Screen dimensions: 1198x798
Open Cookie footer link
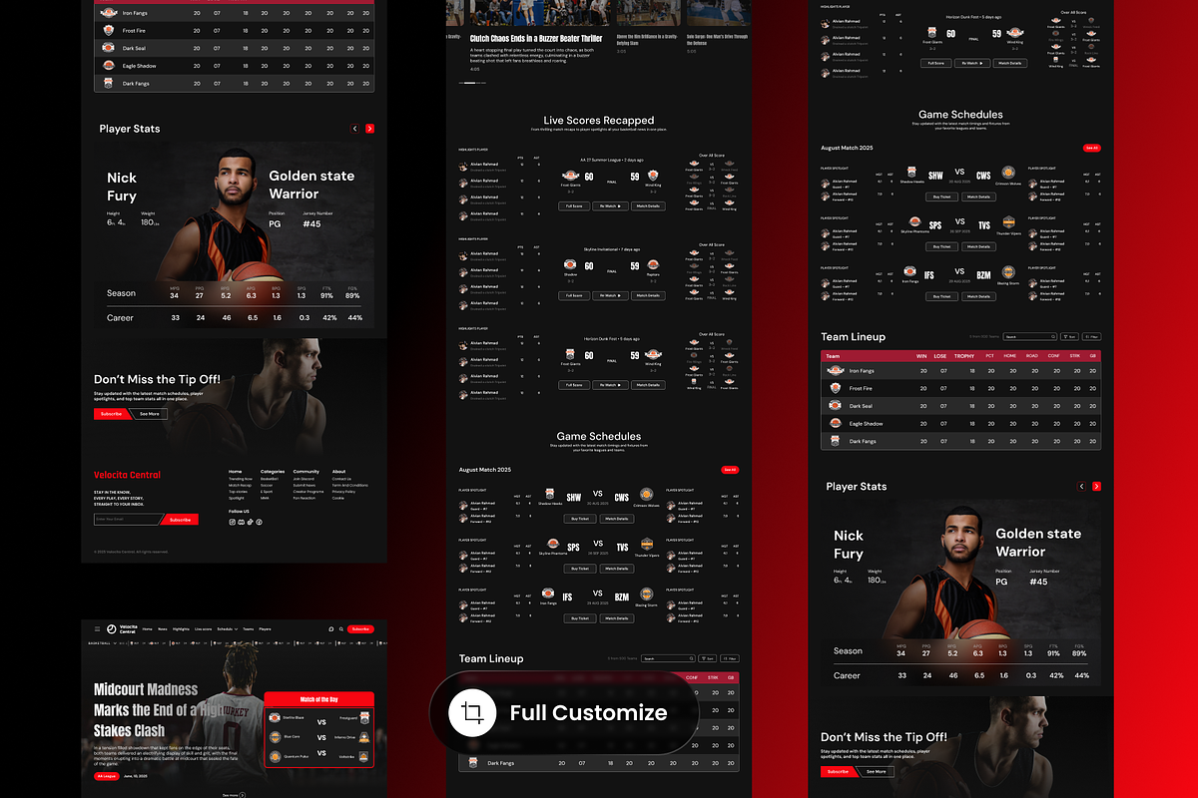338,498
